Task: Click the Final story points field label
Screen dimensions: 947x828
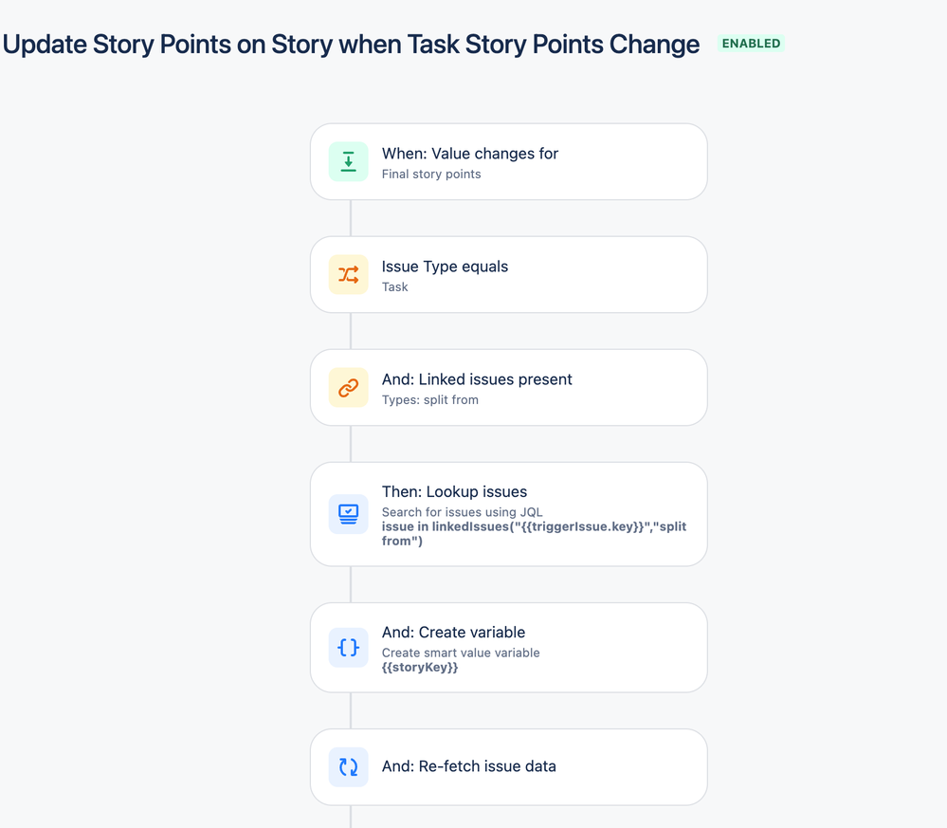Action: coord(431,175)
